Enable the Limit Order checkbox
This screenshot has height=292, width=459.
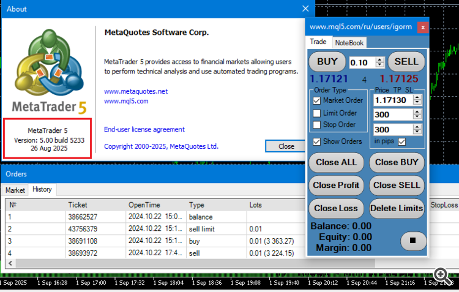[316, 113]
